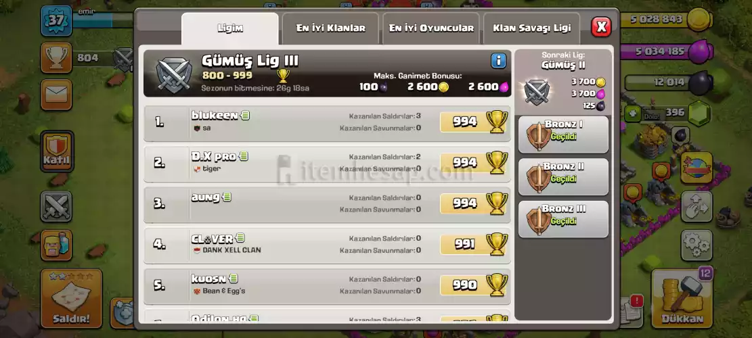The height and width of the screenshot is (338, 752).
Task: Open the crossed swords battle log icon
Action: tap(56, 207)
